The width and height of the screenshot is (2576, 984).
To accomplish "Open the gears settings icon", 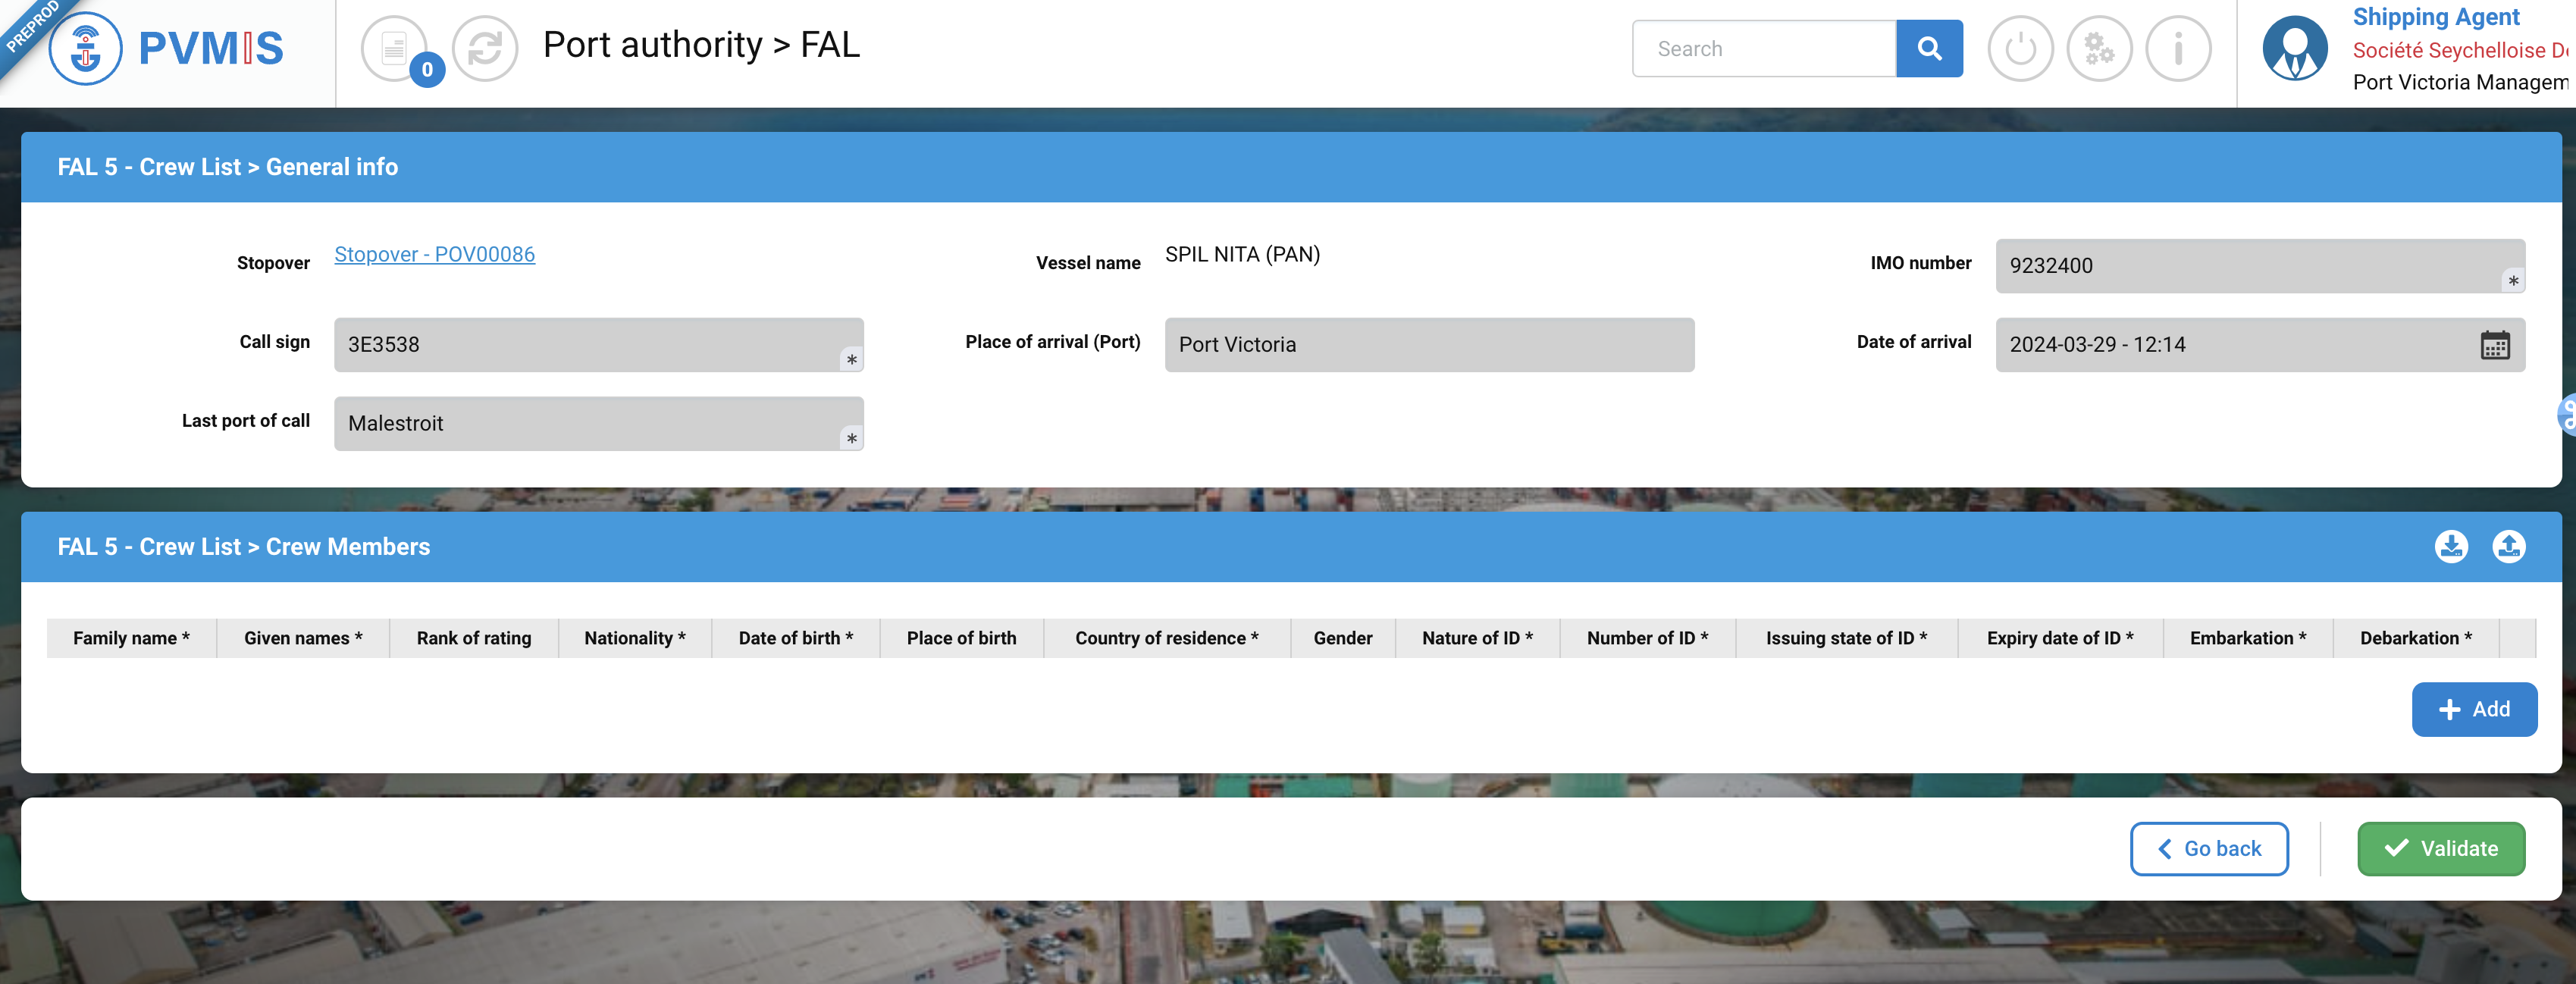I will point(2099,48).
